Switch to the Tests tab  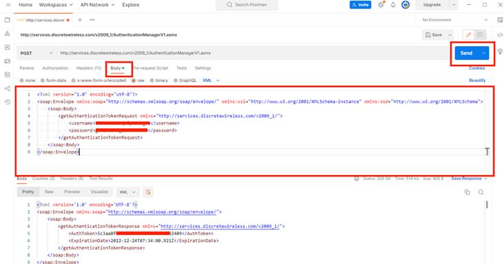tap(181, 68)
